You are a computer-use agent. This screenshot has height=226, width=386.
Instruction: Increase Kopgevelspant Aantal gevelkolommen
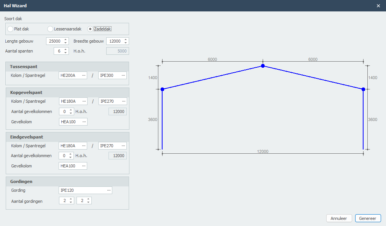[70, 110]
